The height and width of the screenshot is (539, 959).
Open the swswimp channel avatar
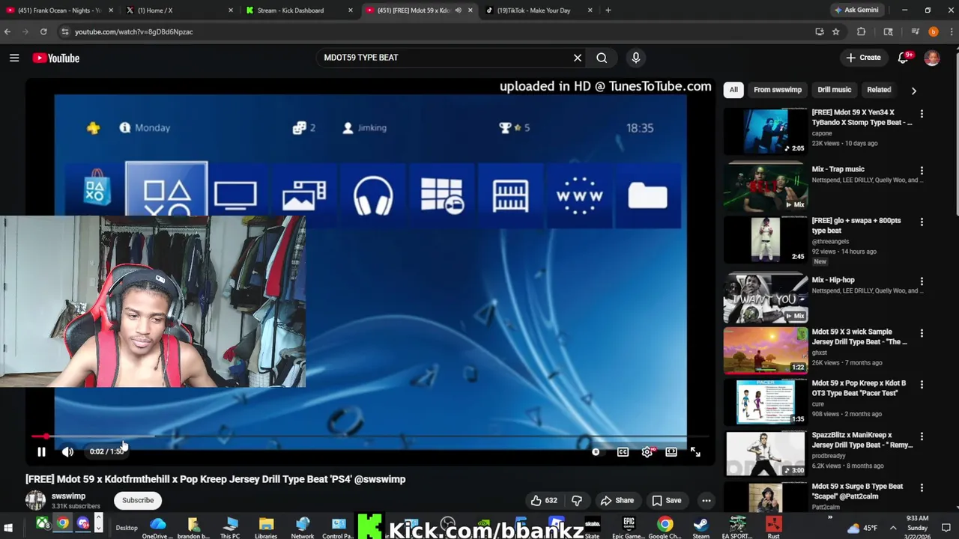tap(35, 500)
